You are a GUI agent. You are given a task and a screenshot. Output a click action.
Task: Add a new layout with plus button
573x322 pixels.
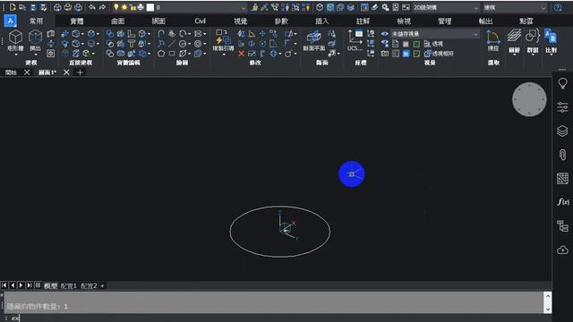[x=102, y=286]
